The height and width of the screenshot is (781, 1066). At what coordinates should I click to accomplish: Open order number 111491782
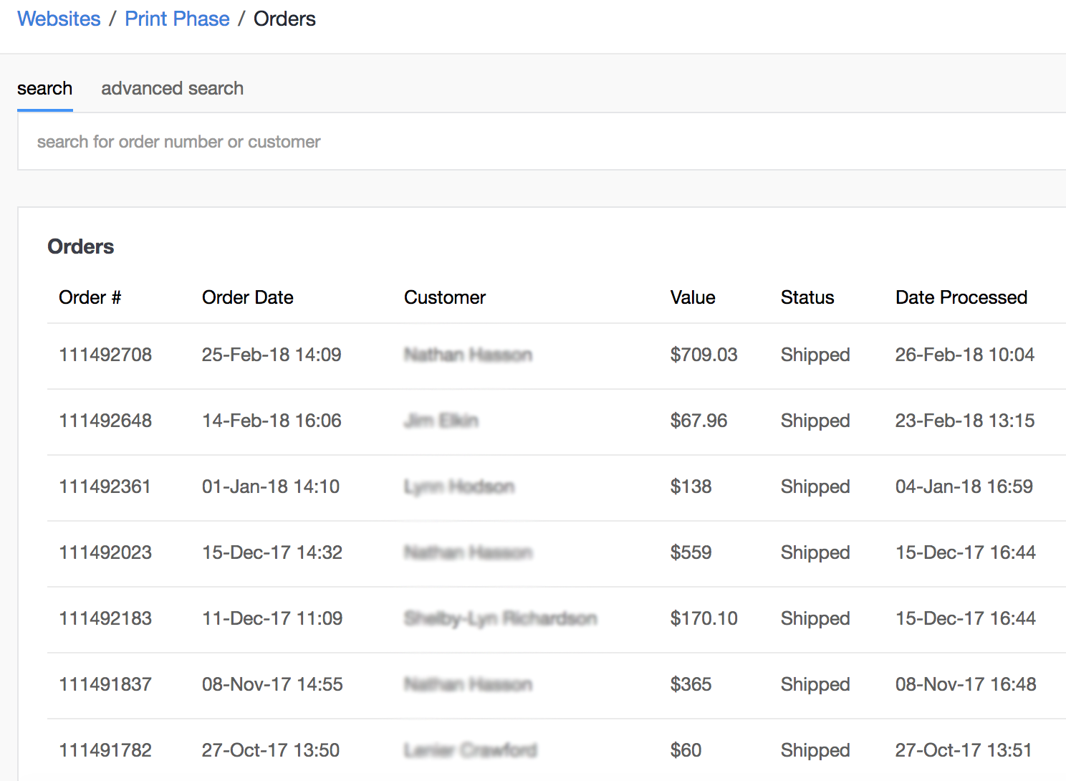105,750
